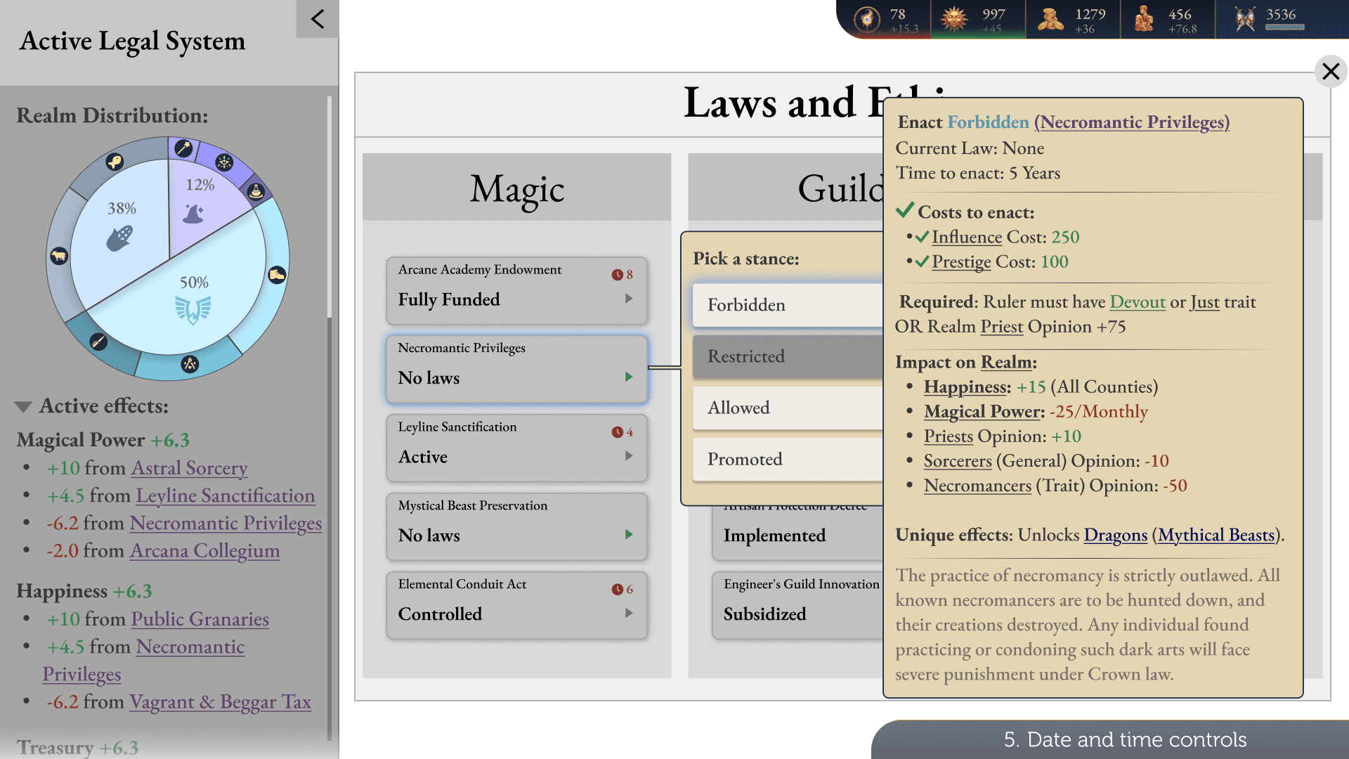Image resolution: width=1349 pixels, height=759 pixels.
Task: Click the left panel vertical scrollbar
Action: pyautogui.click(x=329, y=207)
